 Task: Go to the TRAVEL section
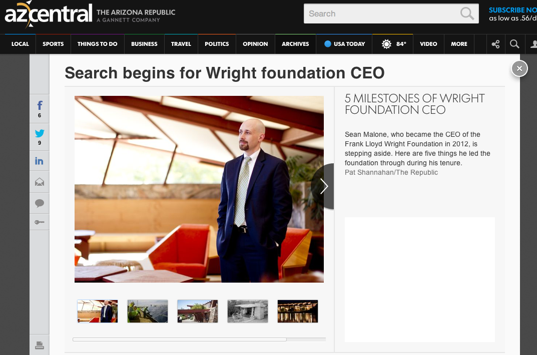tap(181, 44)
